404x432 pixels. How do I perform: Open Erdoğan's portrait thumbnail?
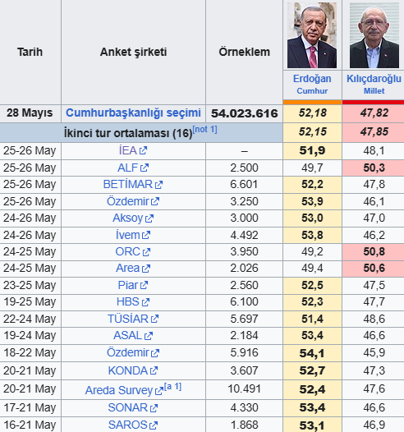(312, 35)
